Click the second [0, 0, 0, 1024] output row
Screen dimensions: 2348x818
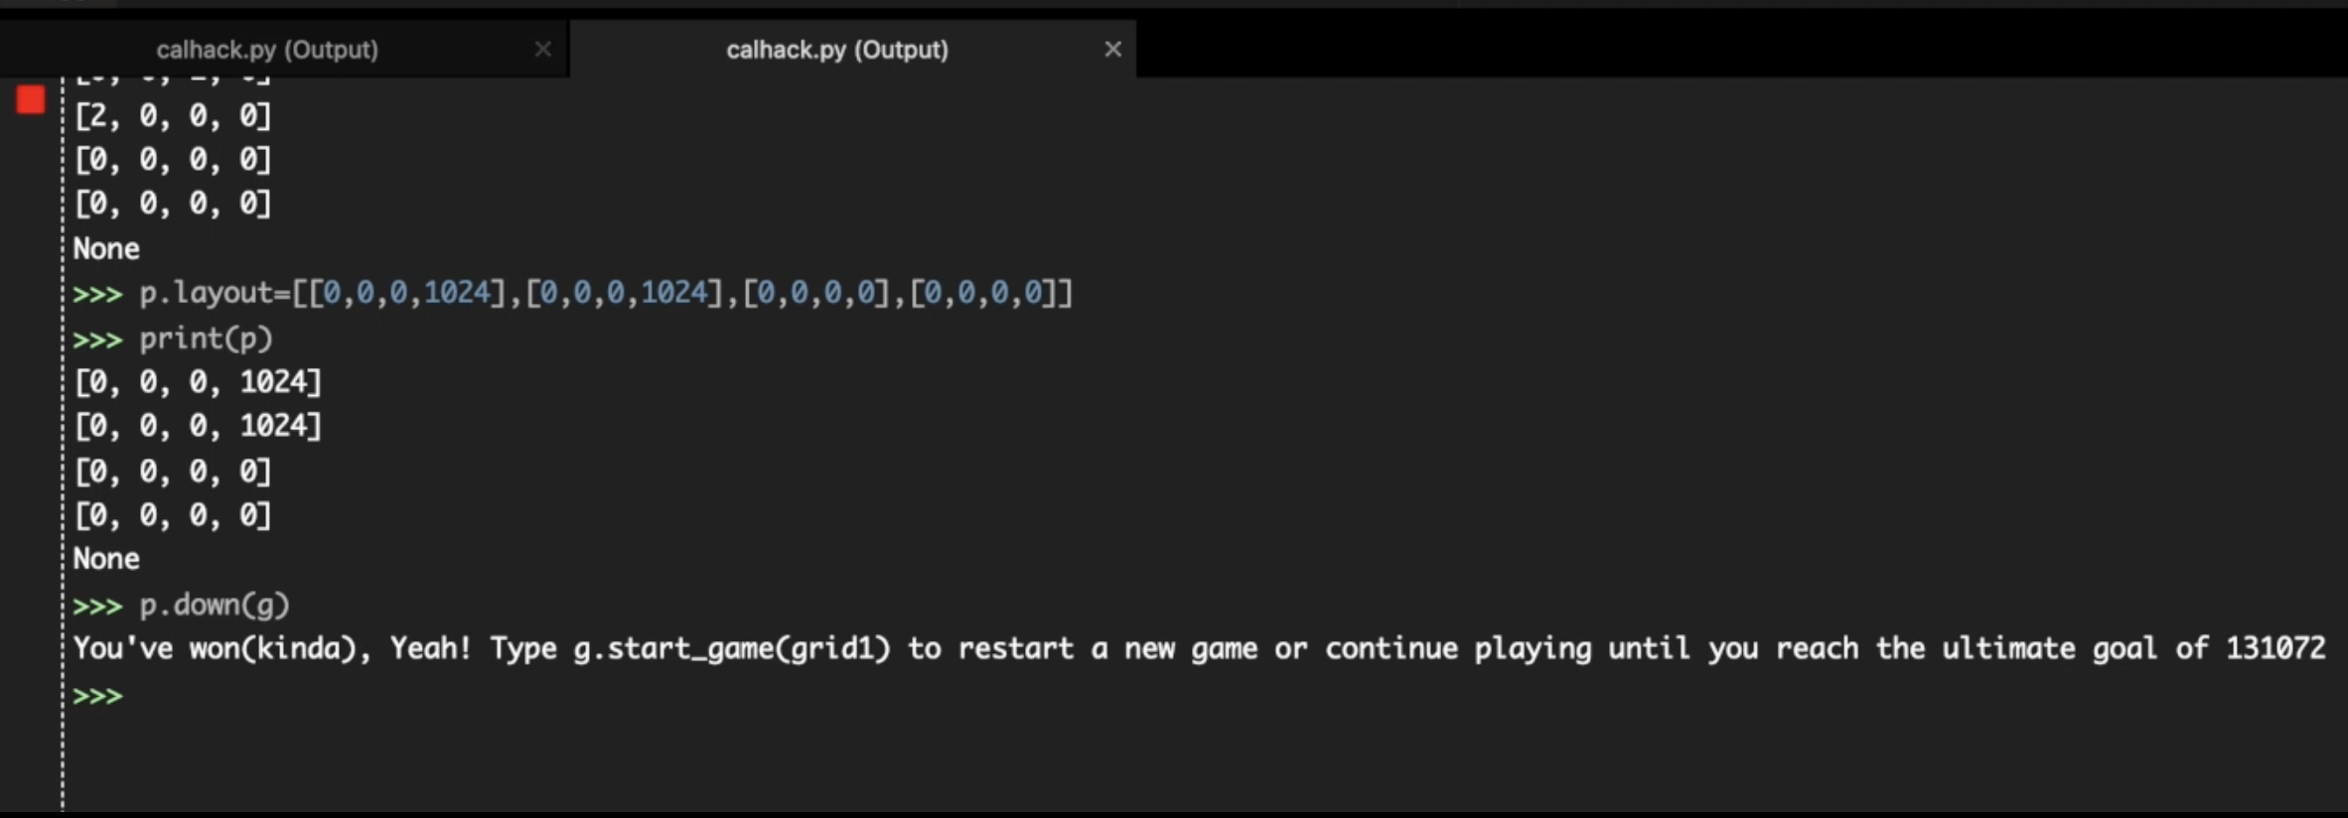click(x=199, y=427)
